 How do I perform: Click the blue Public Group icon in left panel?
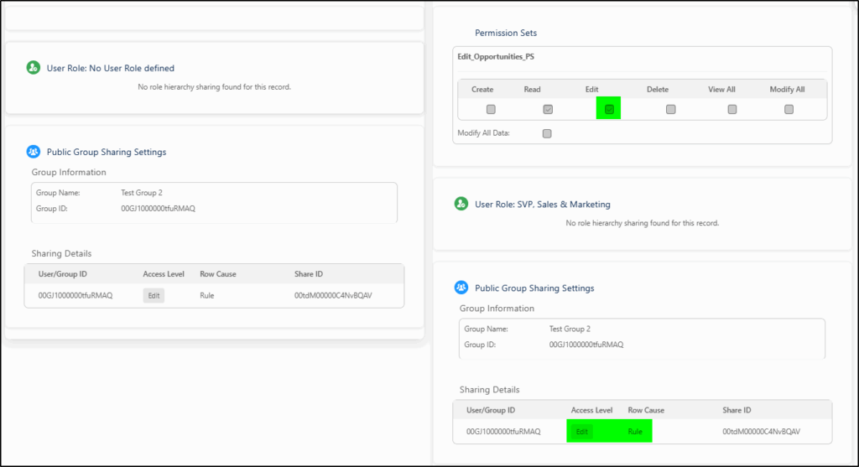[33, 152]
